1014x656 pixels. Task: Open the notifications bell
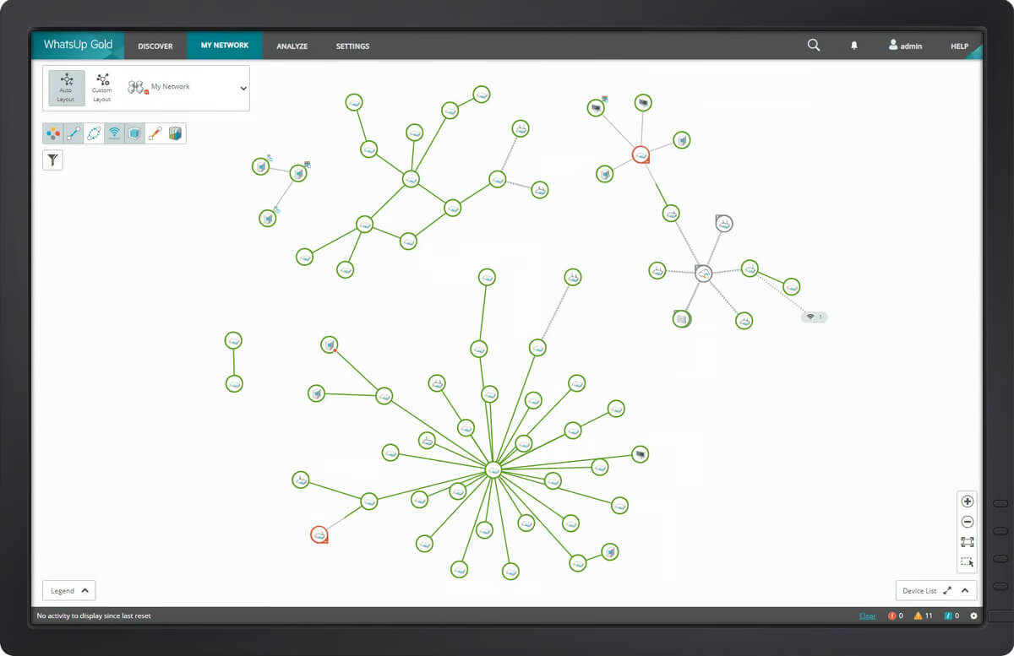[x=854, y=46]
